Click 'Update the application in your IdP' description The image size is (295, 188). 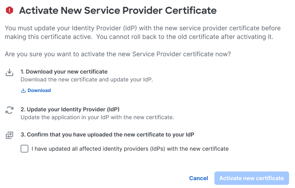coord(97,117)
